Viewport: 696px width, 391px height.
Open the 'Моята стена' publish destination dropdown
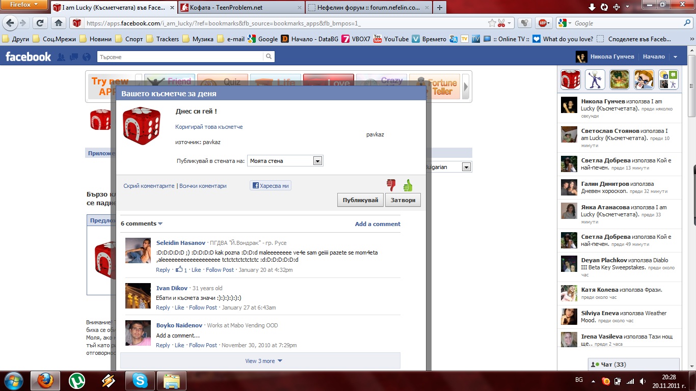tap(285, 161)
